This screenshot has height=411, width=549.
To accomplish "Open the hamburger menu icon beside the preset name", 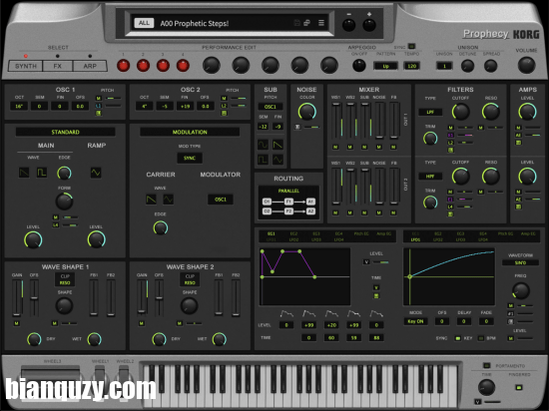I will coord(321,23).
